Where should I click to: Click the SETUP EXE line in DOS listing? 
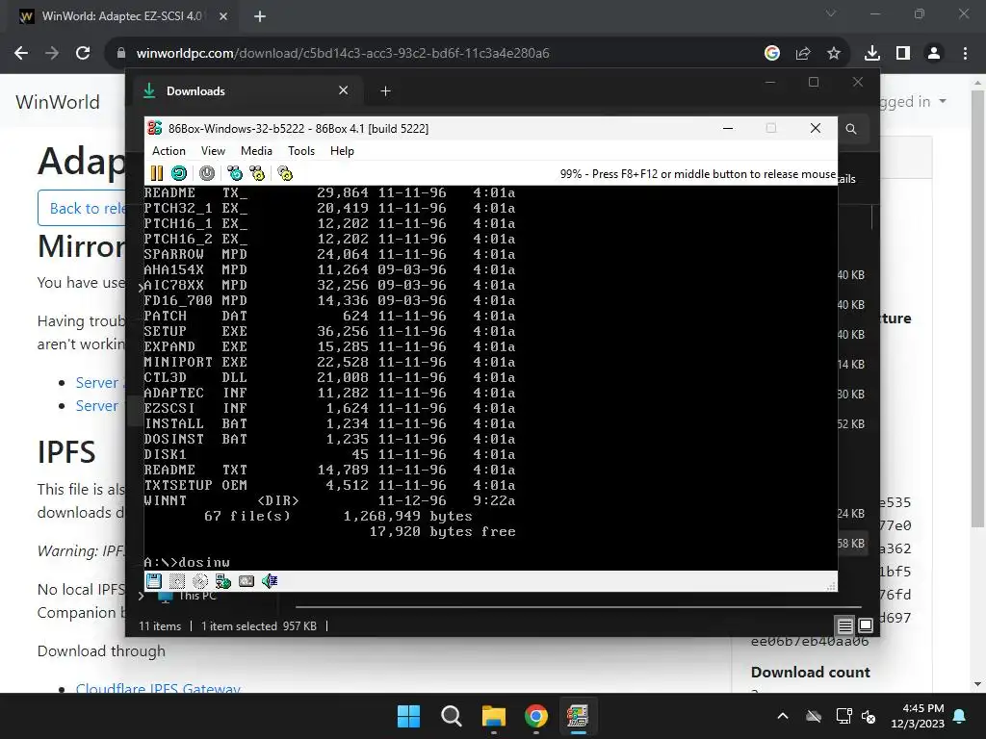(x=329, y=331)
